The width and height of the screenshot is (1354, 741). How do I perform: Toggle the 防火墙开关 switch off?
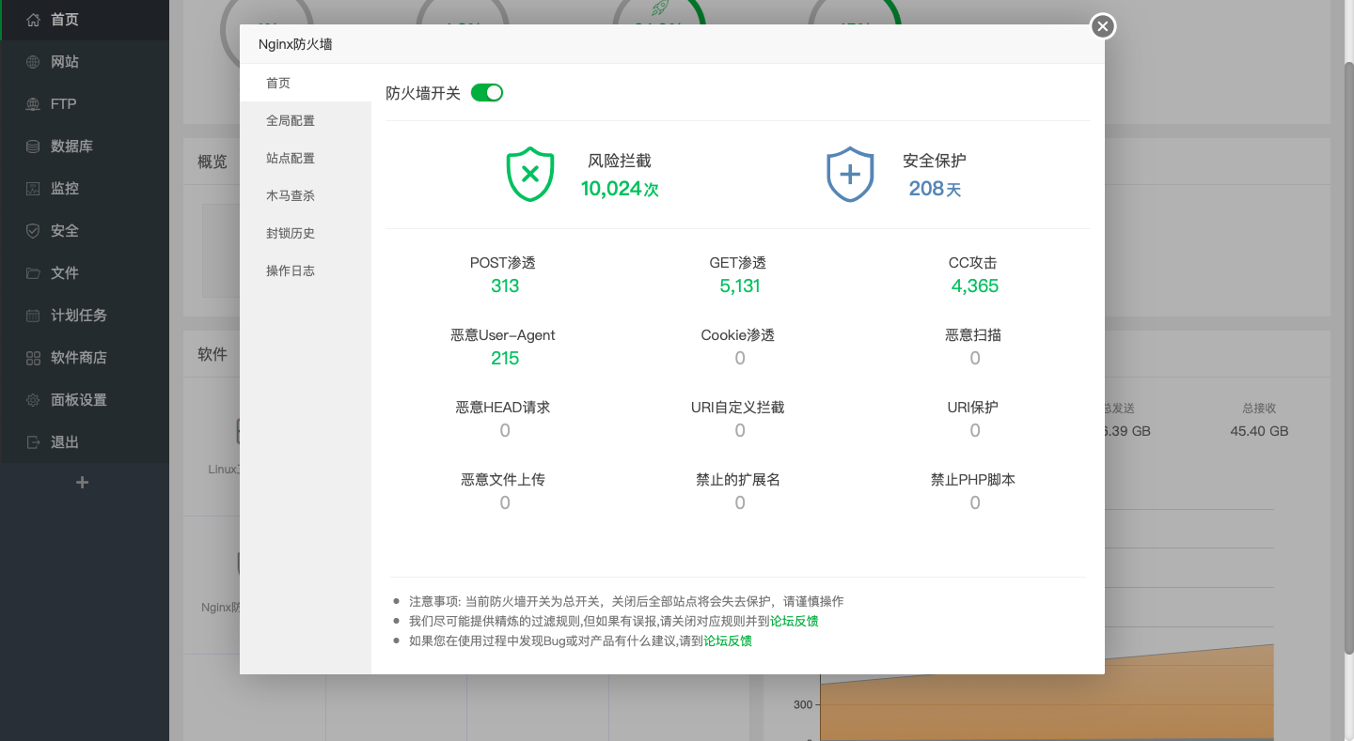(x=487, y=92)
